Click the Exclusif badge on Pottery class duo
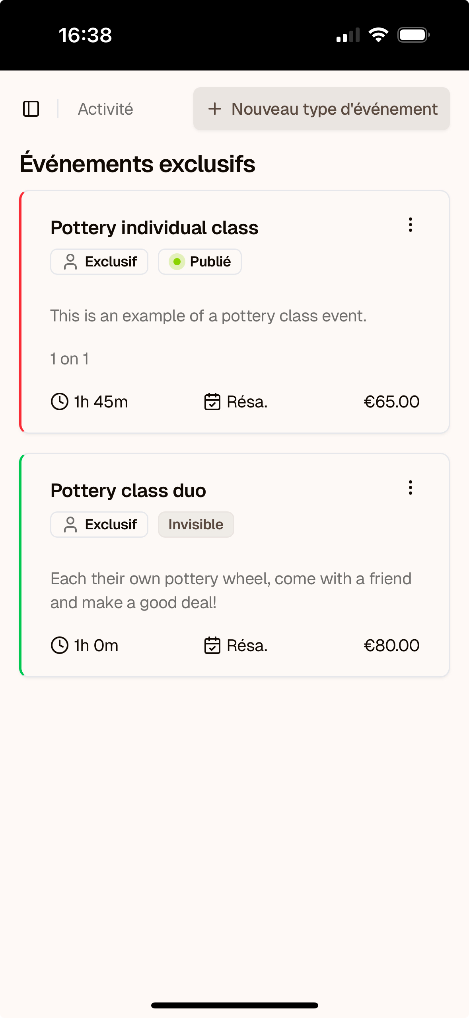The image size is (469, 1018). (x=99, y=525)
